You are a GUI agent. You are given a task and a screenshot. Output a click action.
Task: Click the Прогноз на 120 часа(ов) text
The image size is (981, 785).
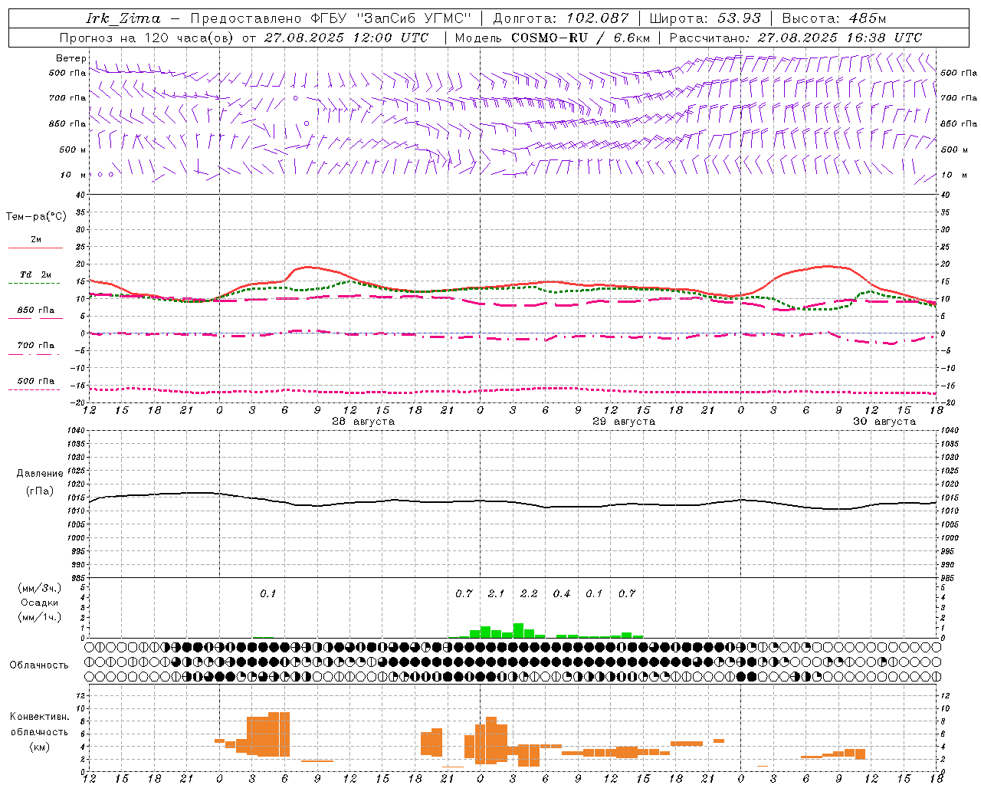click(147, 38)
